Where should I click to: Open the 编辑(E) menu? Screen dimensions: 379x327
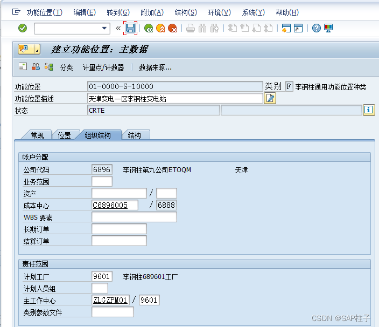(85, 12)
